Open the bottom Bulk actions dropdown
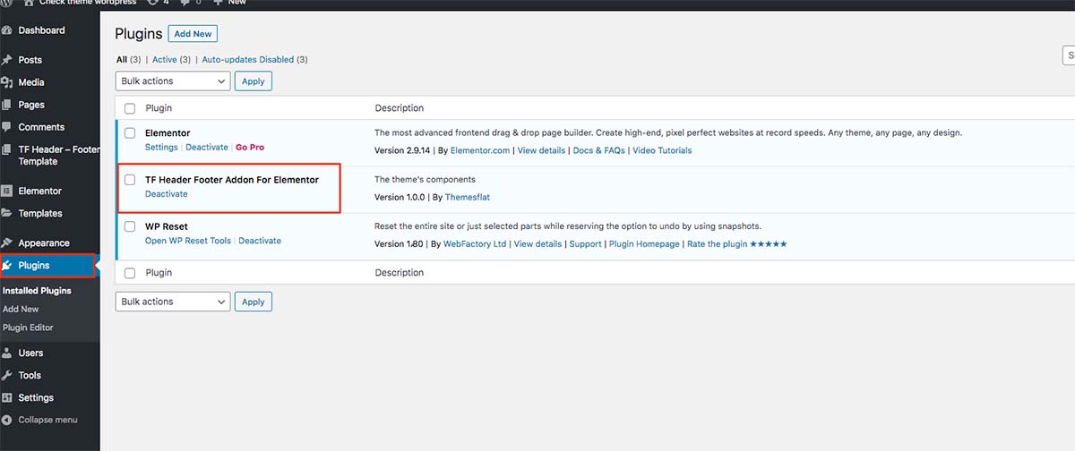The image size is (1075, 451). click(173, 302)
